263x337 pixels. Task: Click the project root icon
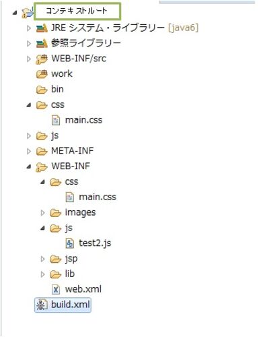point(28,13)
